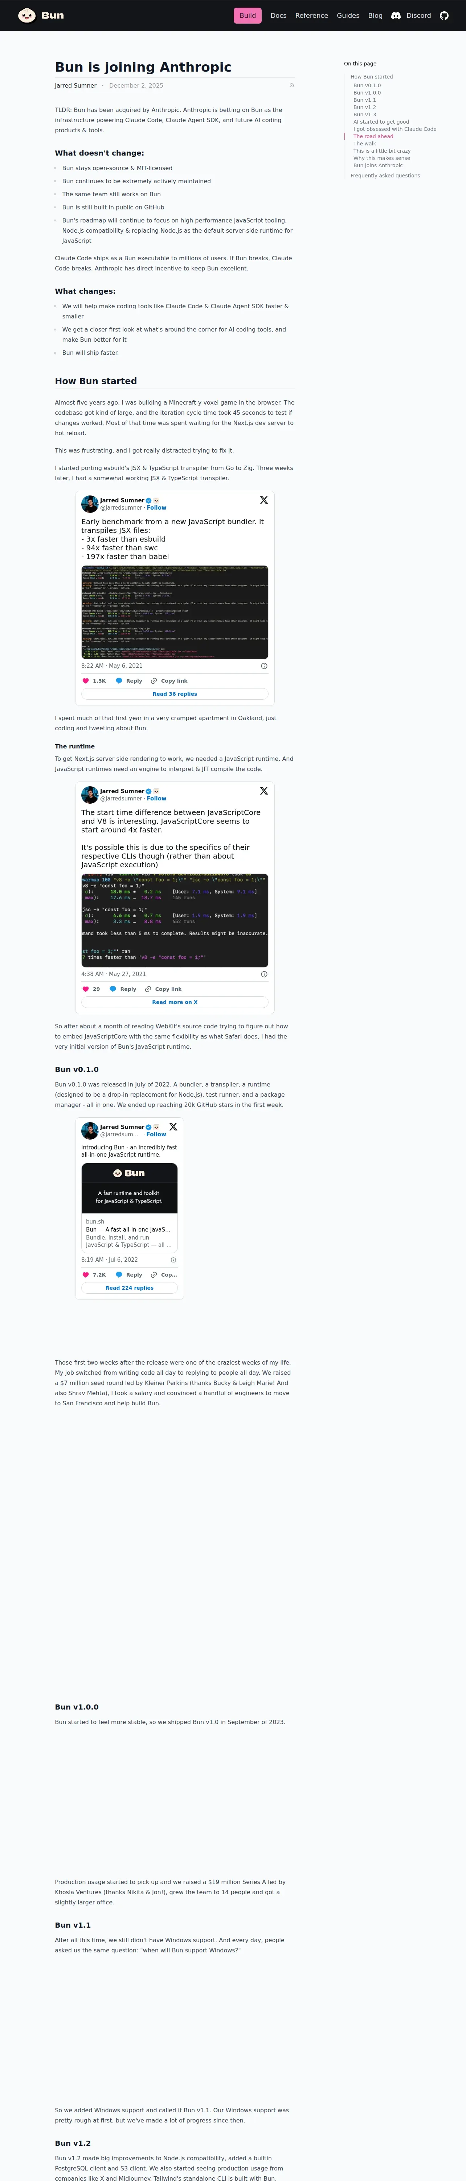Jump to "The road ahead" section
Image resolution: width=466 pixels, height=2181 pixels.
[373, 136]
